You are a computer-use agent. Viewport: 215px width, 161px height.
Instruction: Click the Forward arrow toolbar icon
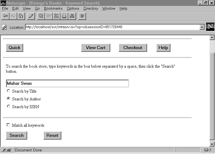(x=13, y=16)
